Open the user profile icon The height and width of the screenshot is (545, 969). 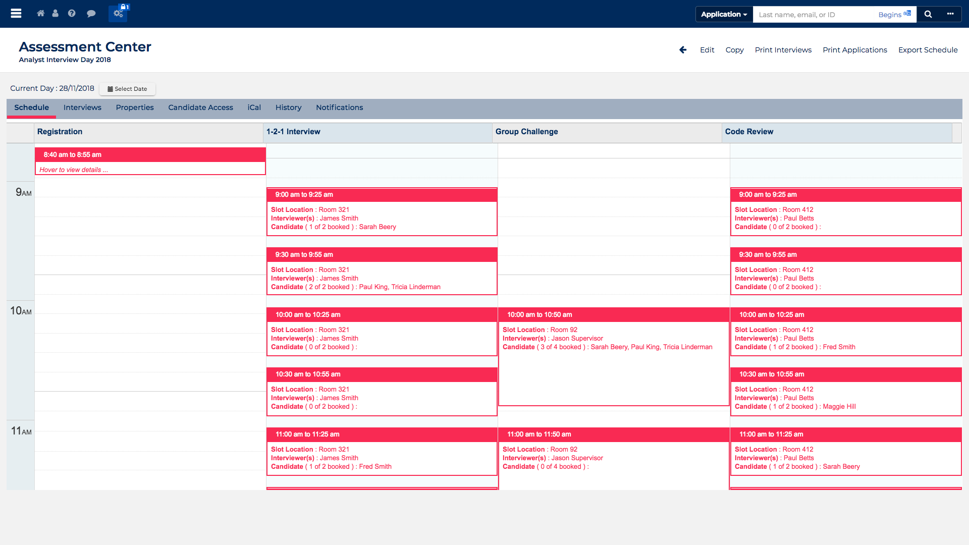(x=56, y=14)
